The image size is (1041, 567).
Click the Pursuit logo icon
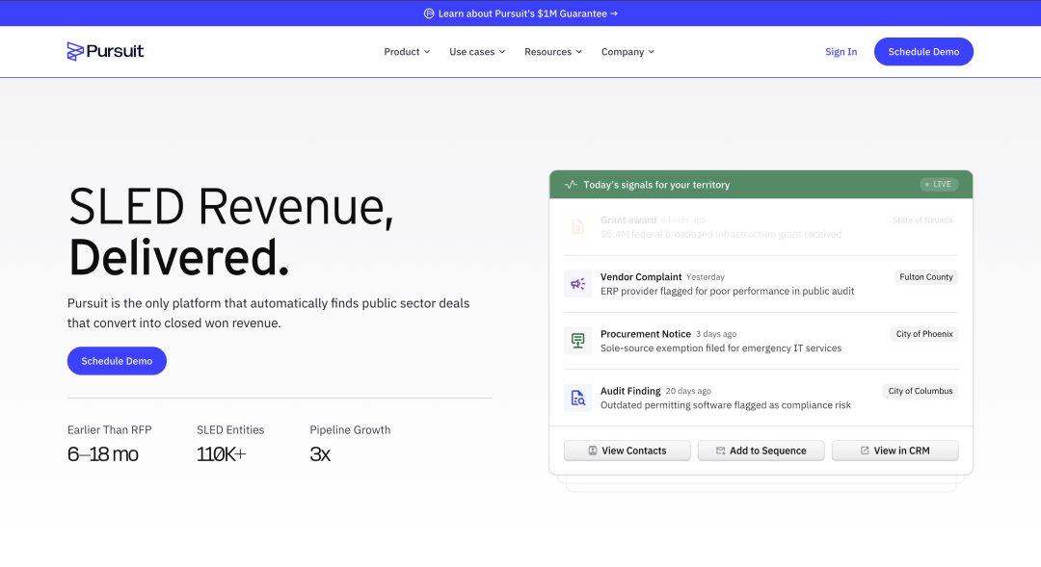click(x=75, y=51)
